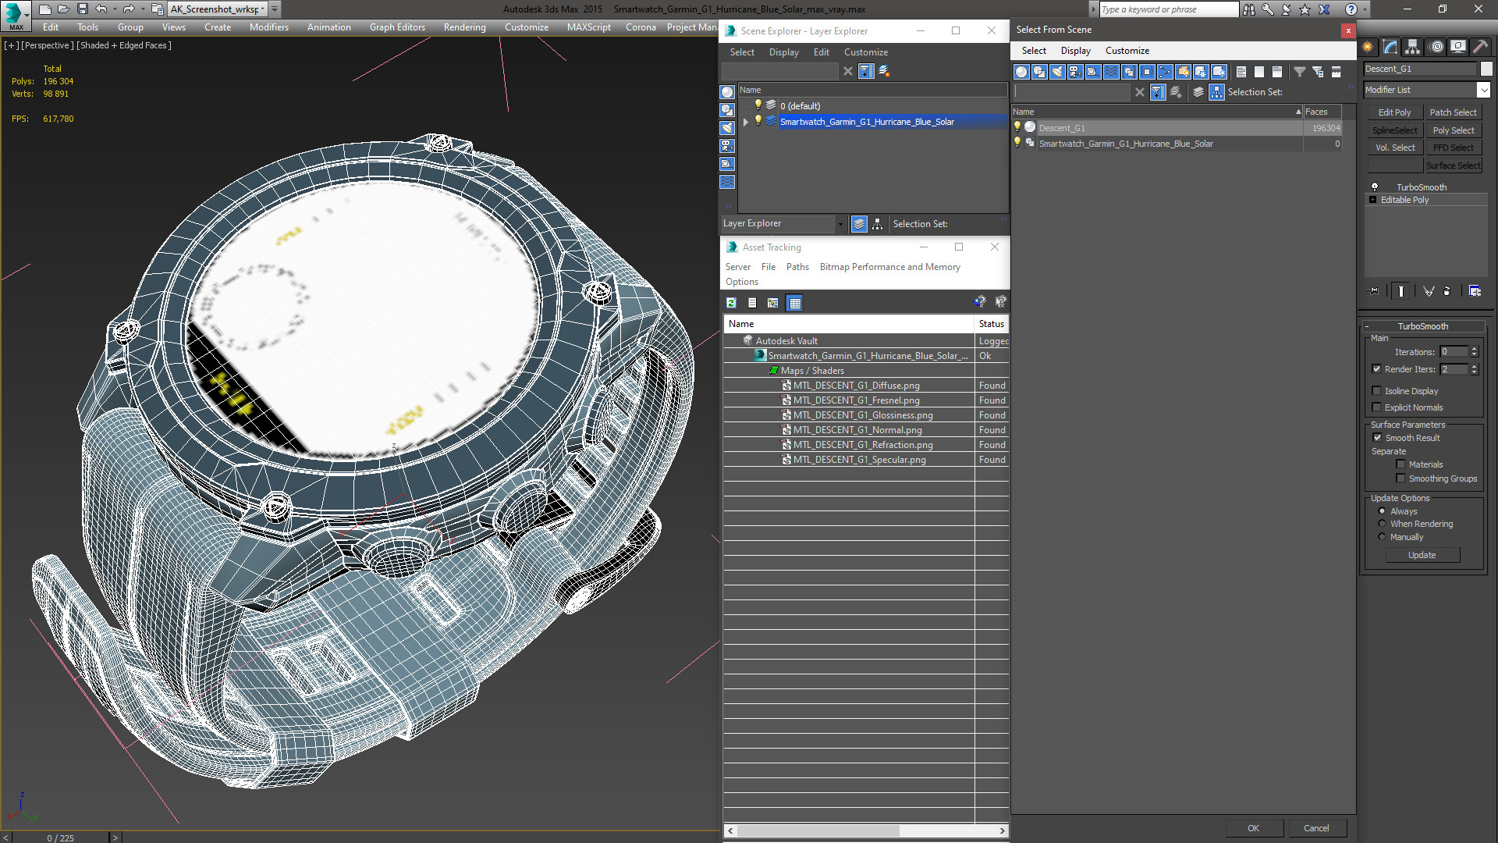The image size is (1498, 843).
Task: Click Pin Stack icon below modifier stack
Action: pyautogui.click(x=1374, y=291)
